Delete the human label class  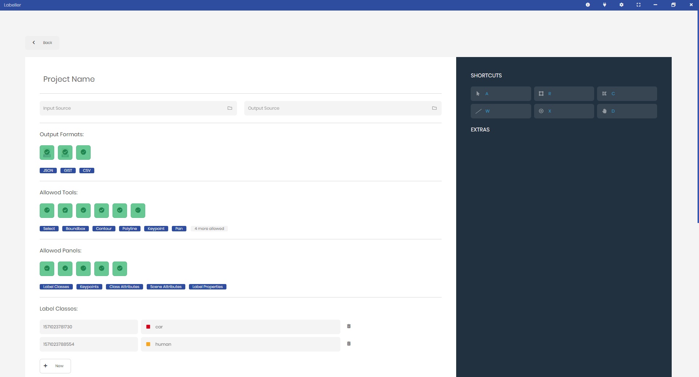tap(349, 344)
